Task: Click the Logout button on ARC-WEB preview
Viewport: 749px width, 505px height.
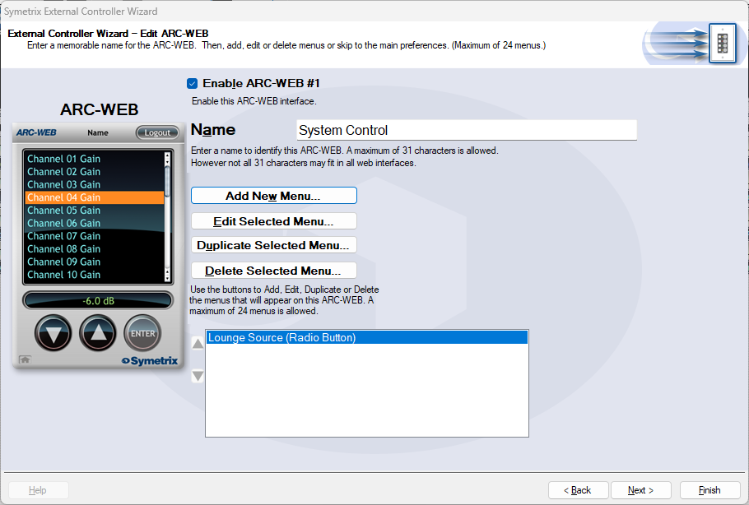Action: coord(156,132)
